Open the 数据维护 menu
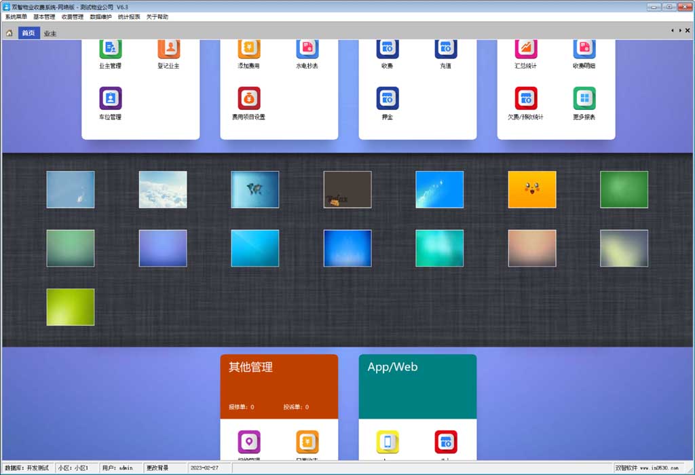This screenshot has height=475, width=695. click(100, 17)
